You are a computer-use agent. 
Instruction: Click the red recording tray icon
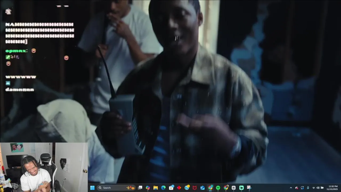point(297,188)
